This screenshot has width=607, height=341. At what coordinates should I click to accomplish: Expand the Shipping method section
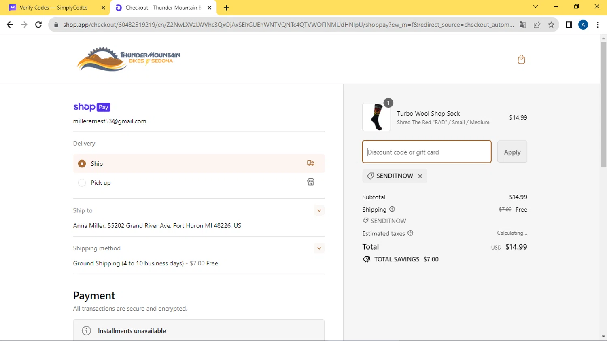(319, 248)
